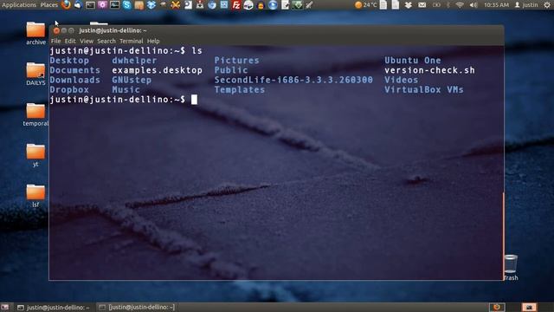
Task: Open the session gear menu
Action: coord(547,5)
